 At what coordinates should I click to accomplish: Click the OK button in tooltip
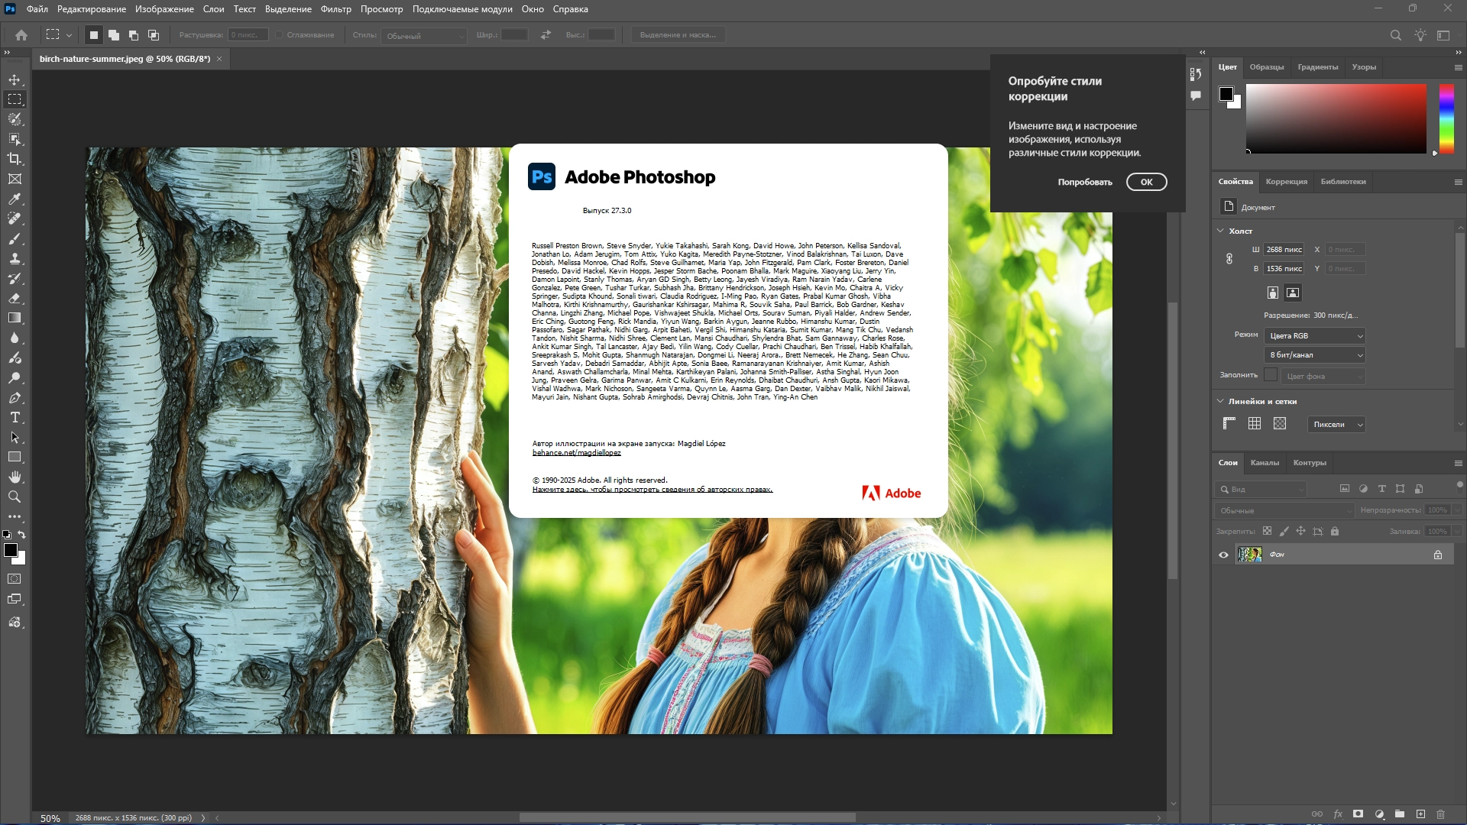(1146, 182)
